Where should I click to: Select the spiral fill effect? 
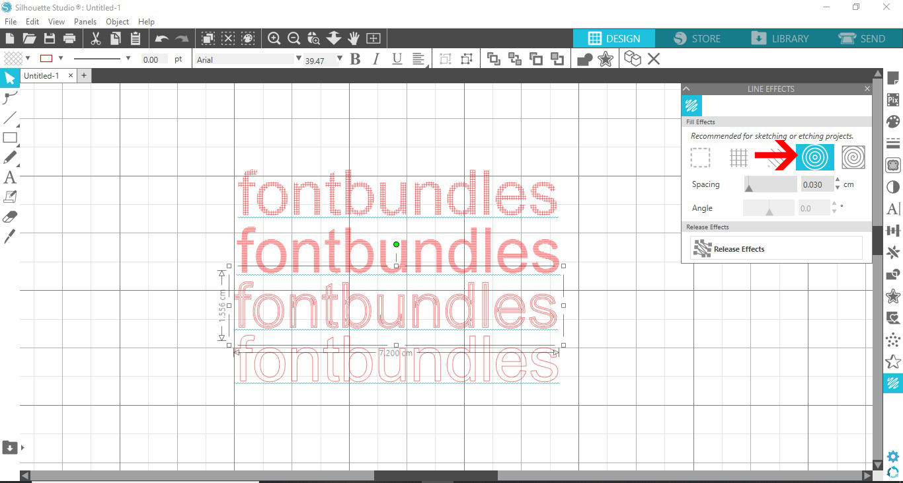(x=853, y=157)
